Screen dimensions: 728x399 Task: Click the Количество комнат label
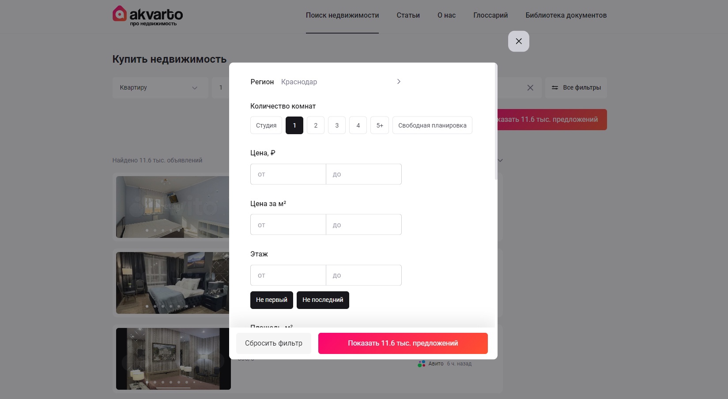pyautogui.click(x=283, y=106)
